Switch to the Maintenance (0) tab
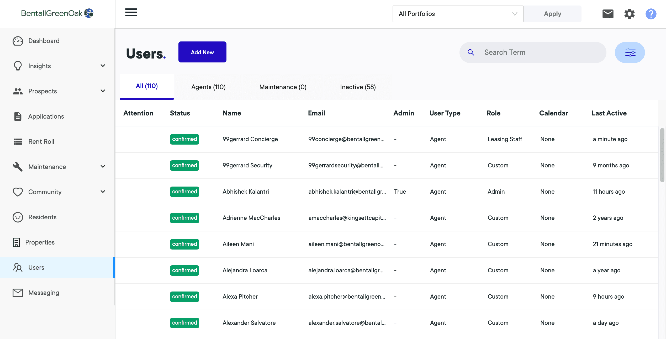 tap(283, 87)
